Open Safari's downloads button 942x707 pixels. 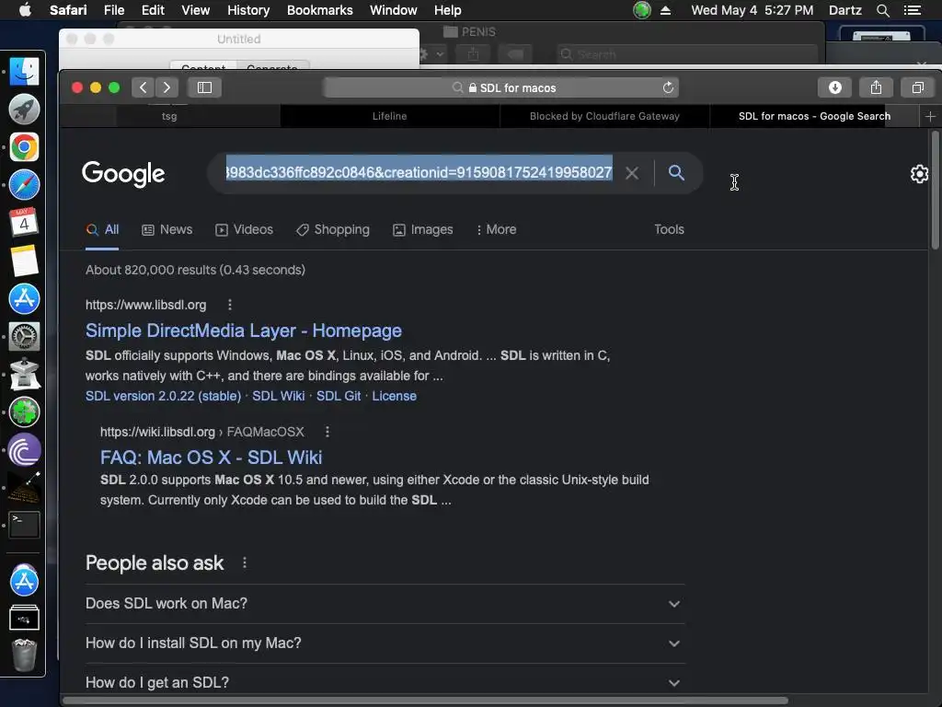click(834, 87)
